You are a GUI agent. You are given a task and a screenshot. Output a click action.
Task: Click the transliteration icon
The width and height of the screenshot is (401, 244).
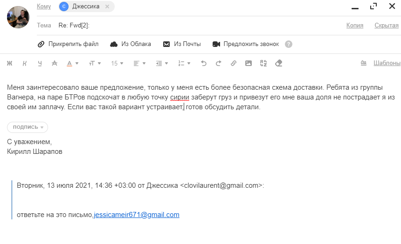pos(263,63)
